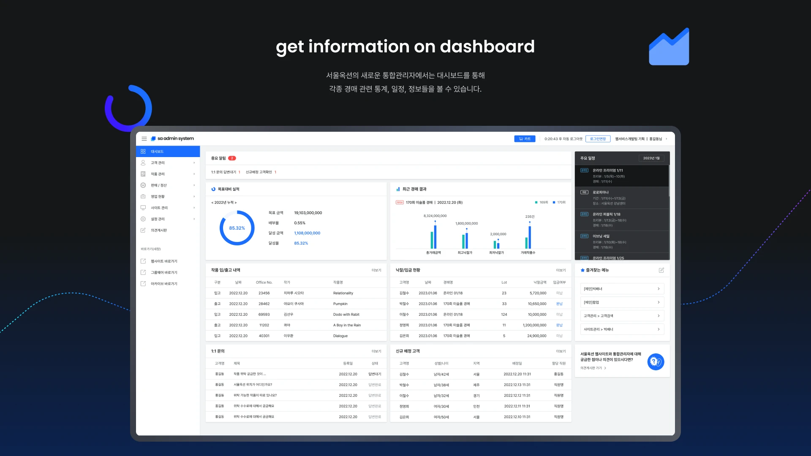Click the 영업 현황 briefcase icon
This screenshot has height=456, width=811.
click(x=143, y=196)
